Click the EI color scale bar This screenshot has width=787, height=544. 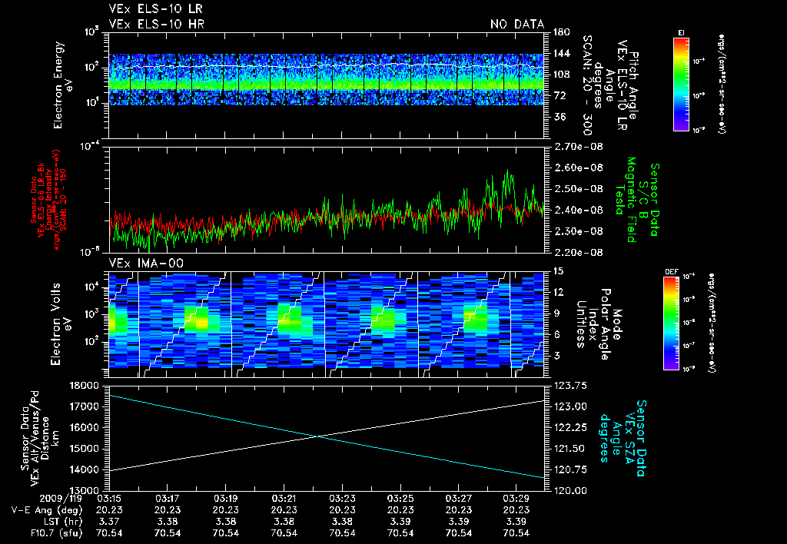pyautogui.click(x=681, y=85)
